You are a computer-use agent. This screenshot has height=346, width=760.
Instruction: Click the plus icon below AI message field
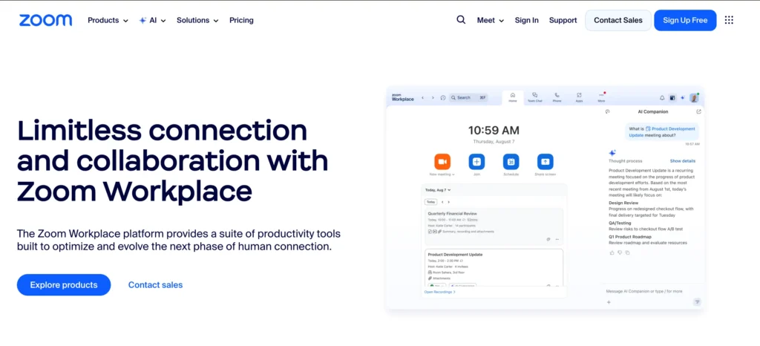coord(609,302)
